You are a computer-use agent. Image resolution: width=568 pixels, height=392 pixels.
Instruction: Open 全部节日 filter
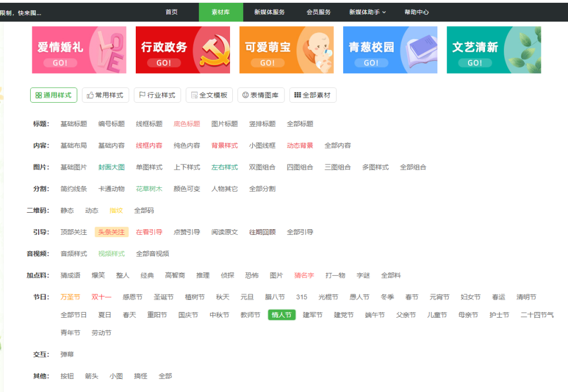[73, 315]
